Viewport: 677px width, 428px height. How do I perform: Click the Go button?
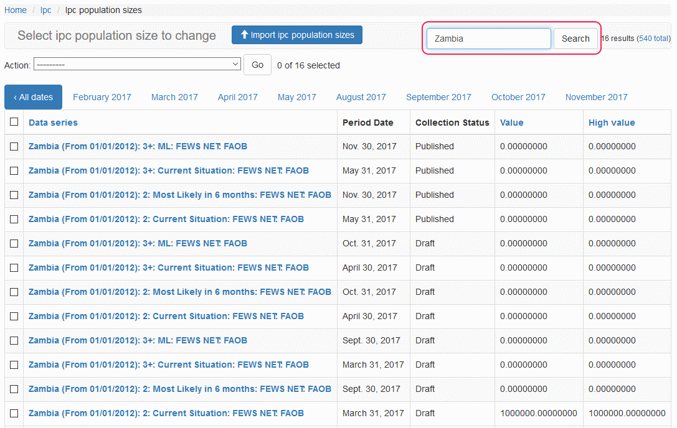(x=257, y=65)
